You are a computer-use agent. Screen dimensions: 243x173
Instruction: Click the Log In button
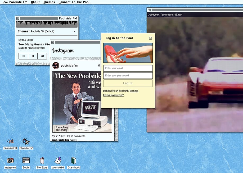tap(128, 83)
